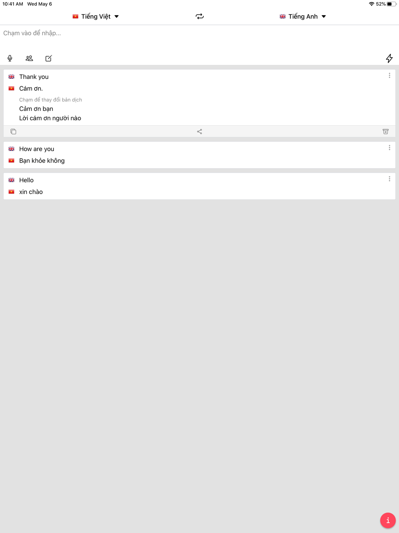Open more options for How are you card
The image size is (399, 533).
point(389,148)
